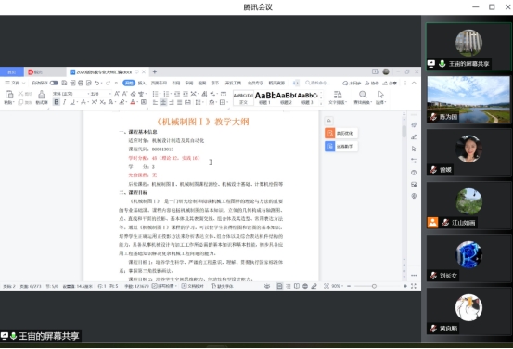Image resolution: width=513 pixels, height=349 pixels.
Task: Click the Increase font size icon
Action: [117, 94]
